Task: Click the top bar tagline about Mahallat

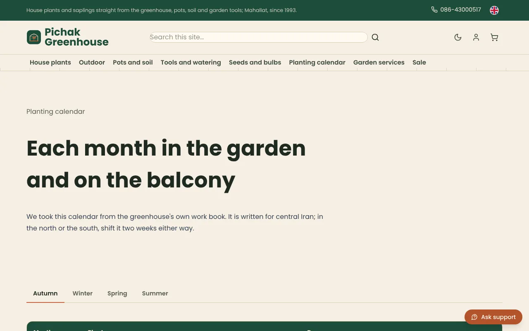Action: [162, 10]
